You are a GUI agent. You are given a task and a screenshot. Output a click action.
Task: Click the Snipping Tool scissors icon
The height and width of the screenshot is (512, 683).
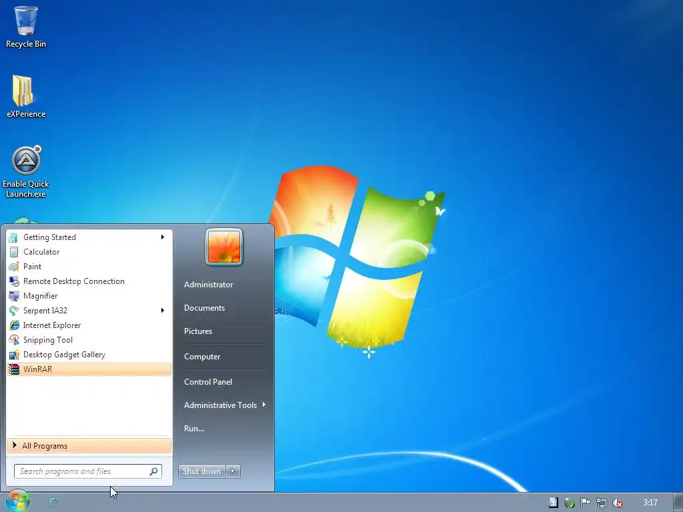click(x=14, y=340)
